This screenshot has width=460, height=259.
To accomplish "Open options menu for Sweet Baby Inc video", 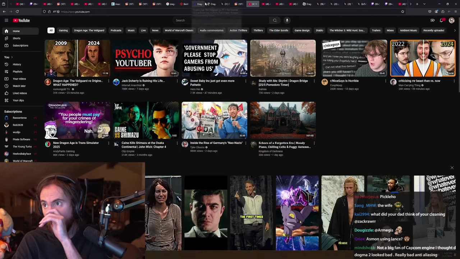I will [x=246, y=81].
